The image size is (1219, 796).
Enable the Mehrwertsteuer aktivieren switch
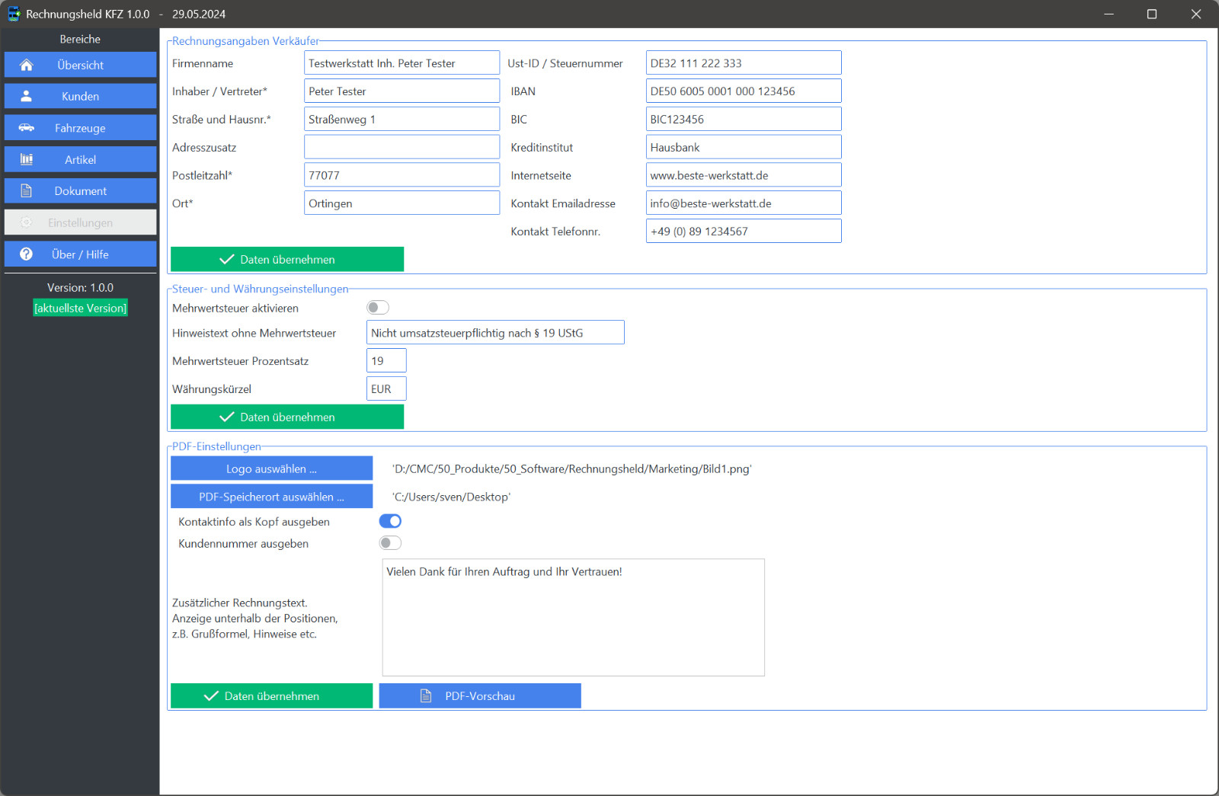point(378,308)
